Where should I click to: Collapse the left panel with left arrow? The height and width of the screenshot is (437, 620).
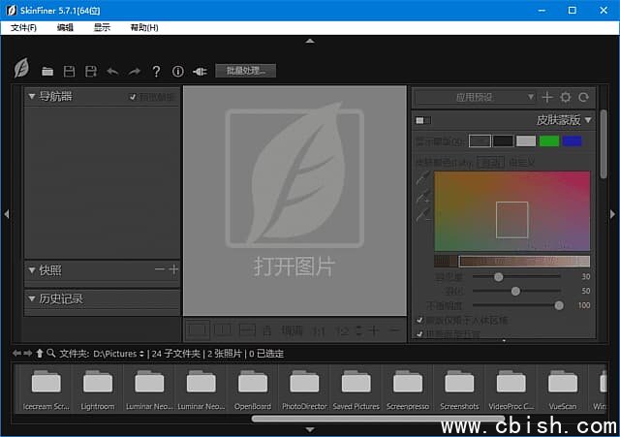click(7, 214)
